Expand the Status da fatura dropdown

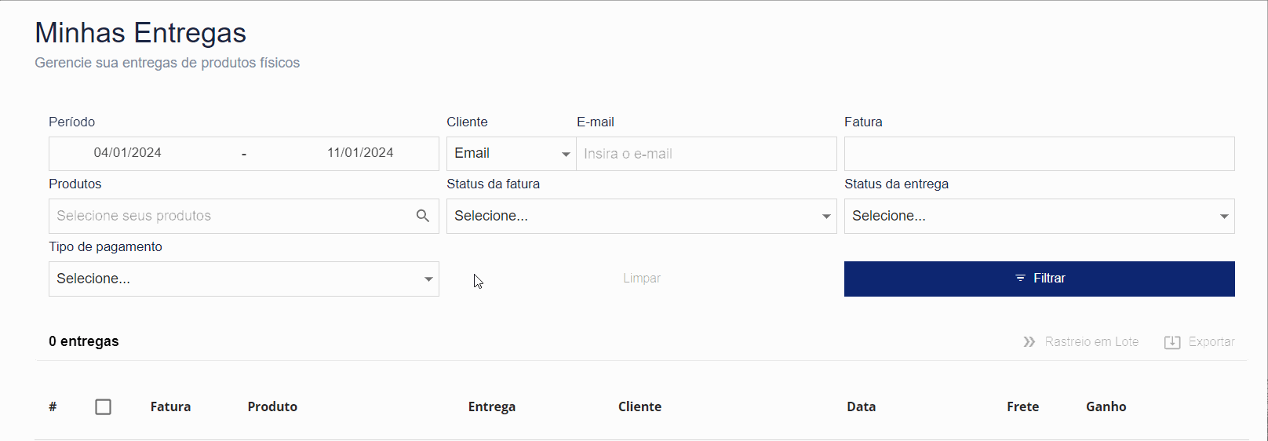click(642, 216)
